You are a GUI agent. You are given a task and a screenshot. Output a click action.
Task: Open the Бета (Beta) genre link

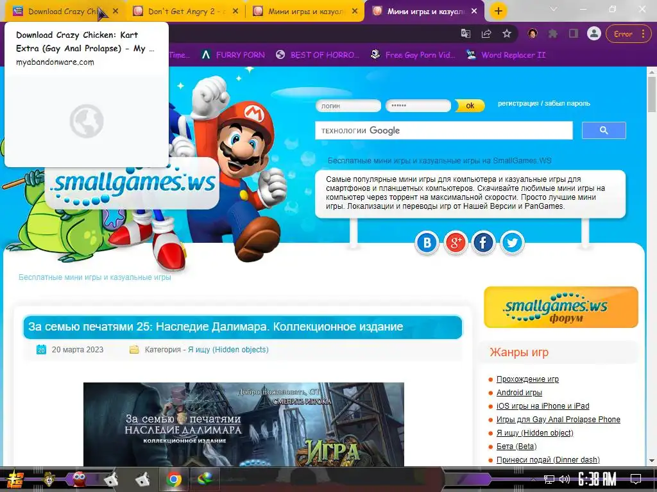516,447
